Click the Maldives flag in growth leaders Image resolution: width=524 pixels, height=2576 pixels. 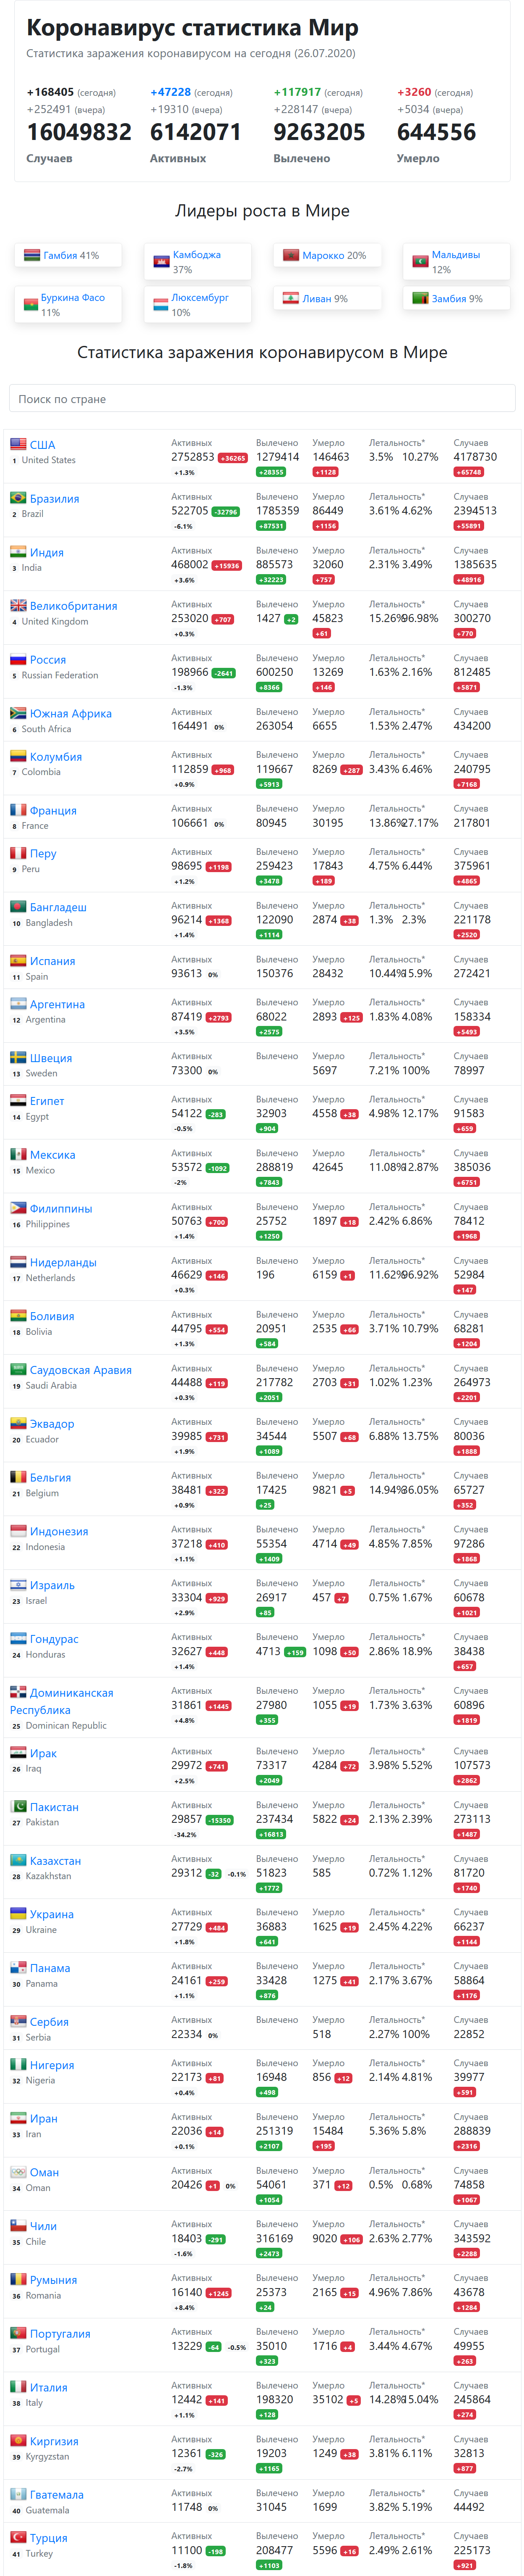click(x=420, y=262)
